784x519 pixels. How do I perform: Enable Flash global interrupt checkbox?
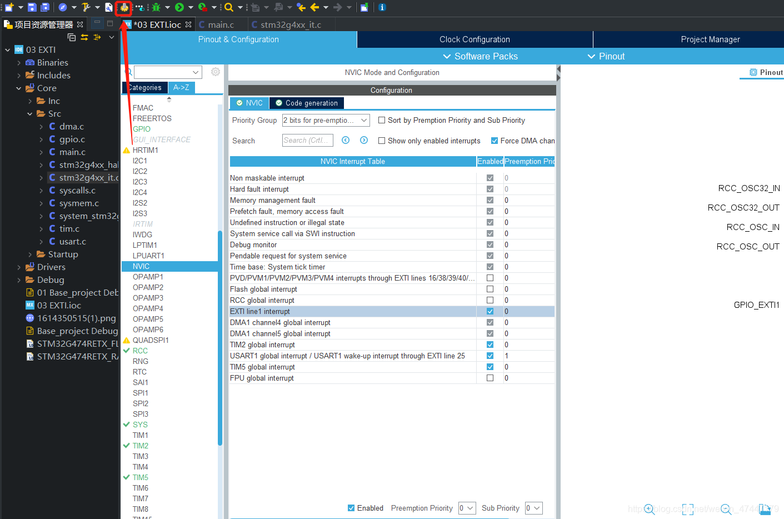[x=490, y=289]
